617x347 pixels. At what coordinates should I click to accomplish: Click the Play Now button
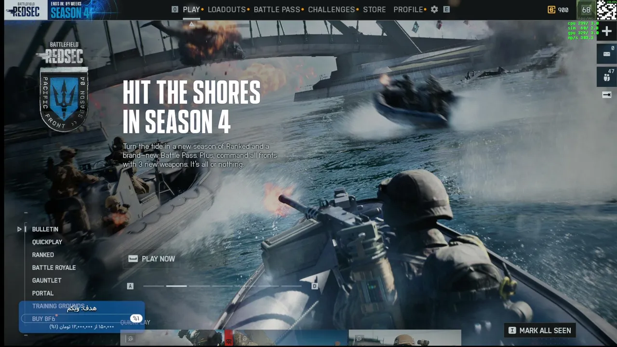point(151,259)
